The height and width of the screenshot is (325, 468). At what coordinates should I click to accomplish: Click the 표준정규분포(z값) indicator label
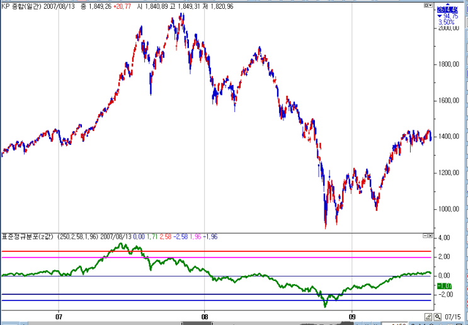point(28,237)
